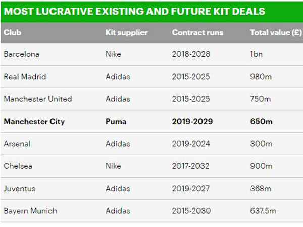The image size is (303, 227).
Task: Click the Contract runs column header
Action: click(197, 33)
